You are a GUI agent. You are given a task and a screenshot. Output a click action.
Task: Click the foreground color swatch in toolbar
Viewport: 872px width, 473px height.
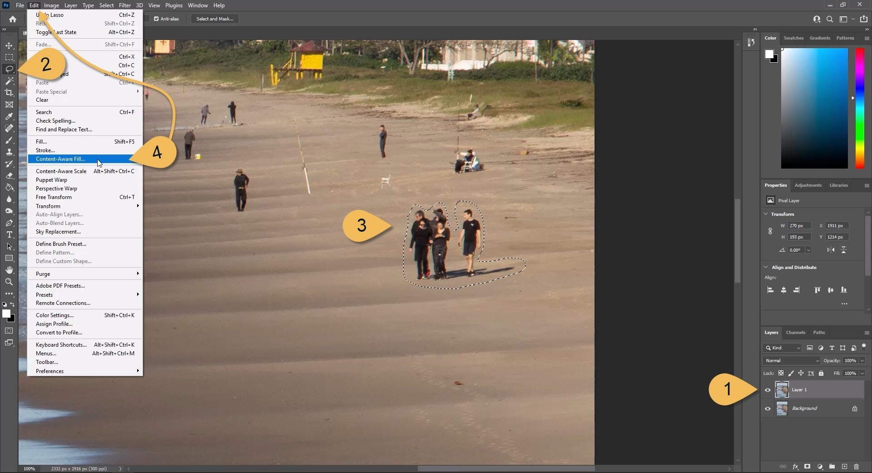pyautogui.click(x=6, y=314)
